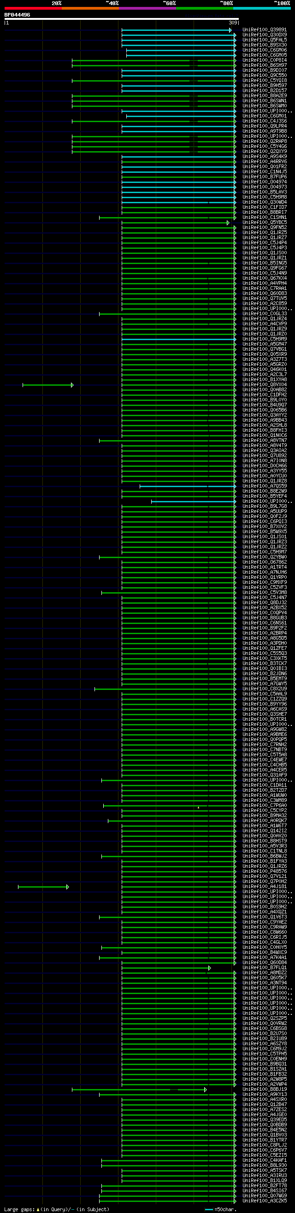This screenshot has height=1213, width=295.
Task: Select the UniRef100_B6SH97 hit label
Action: coord(265,65)
